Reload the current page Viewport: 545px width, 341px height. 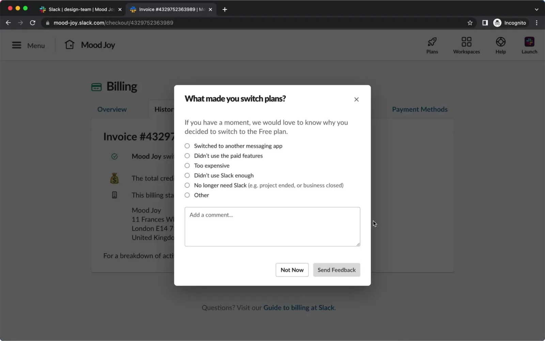(x=33, y=23)
